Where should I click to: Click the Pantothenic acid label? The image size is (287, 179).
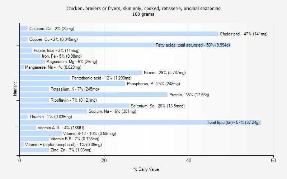click(102, 78)
